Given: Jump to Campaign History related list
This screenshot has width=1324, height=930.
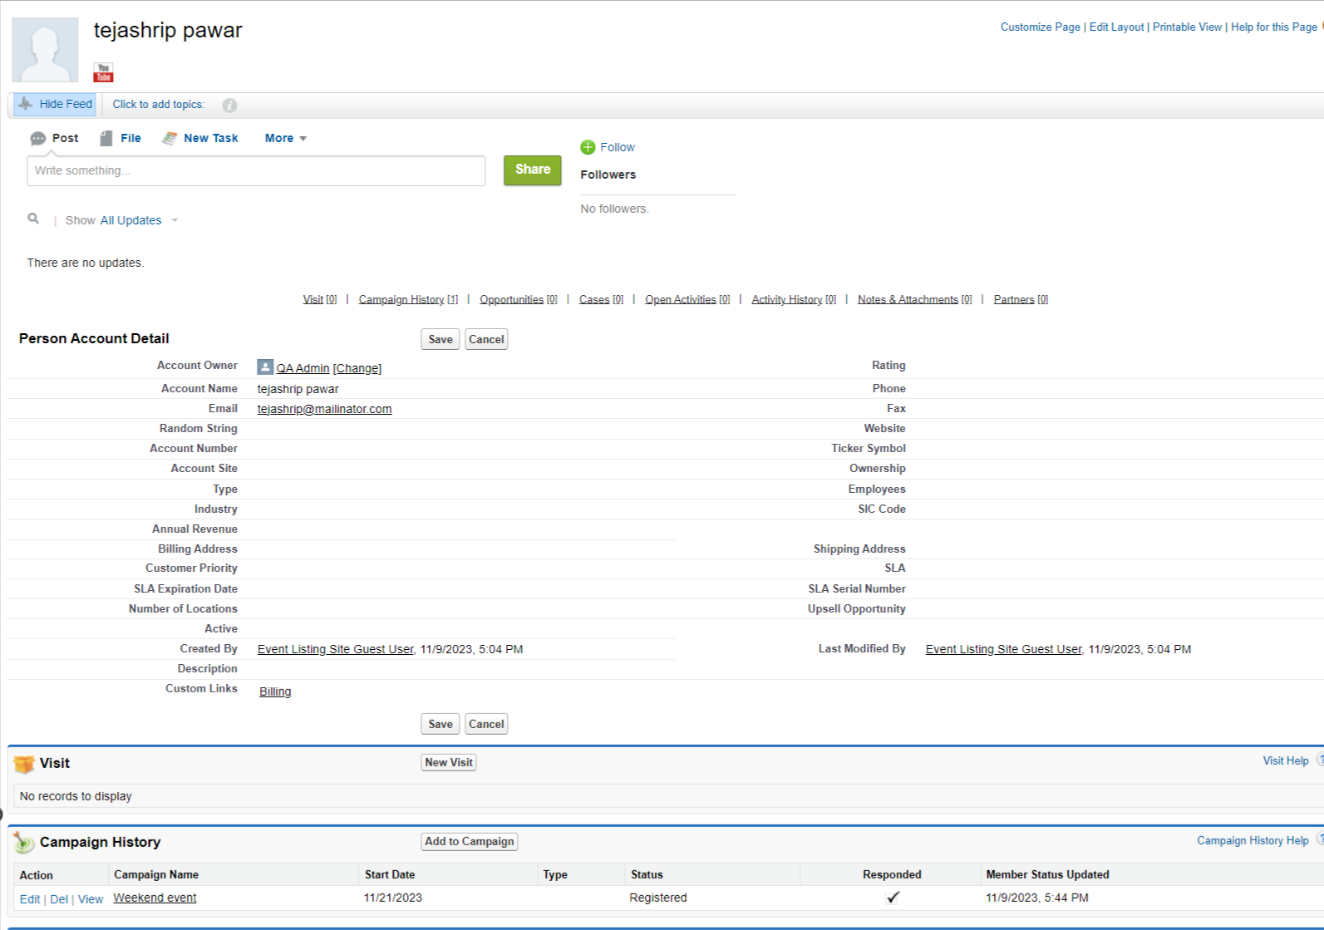Looking at the screenshot, I should [401, 299].
